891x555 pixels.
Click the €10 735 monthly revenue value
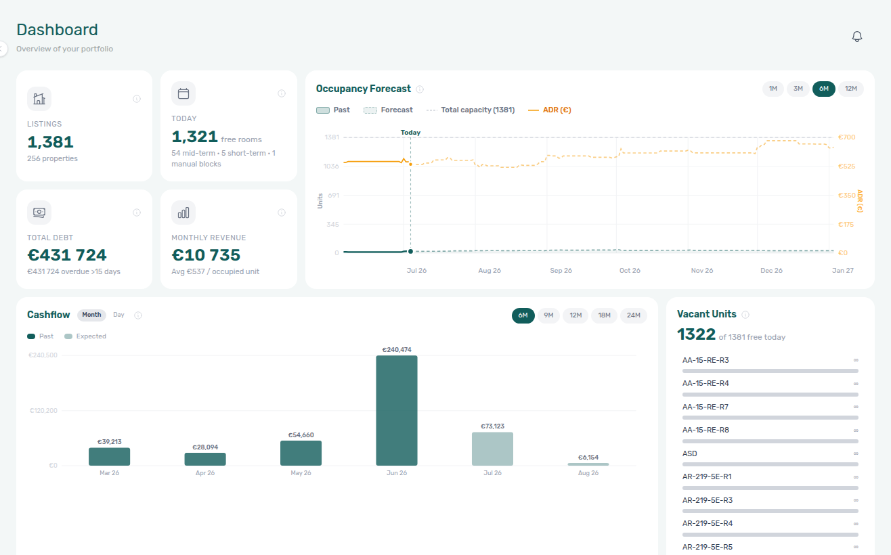(206, 255)
